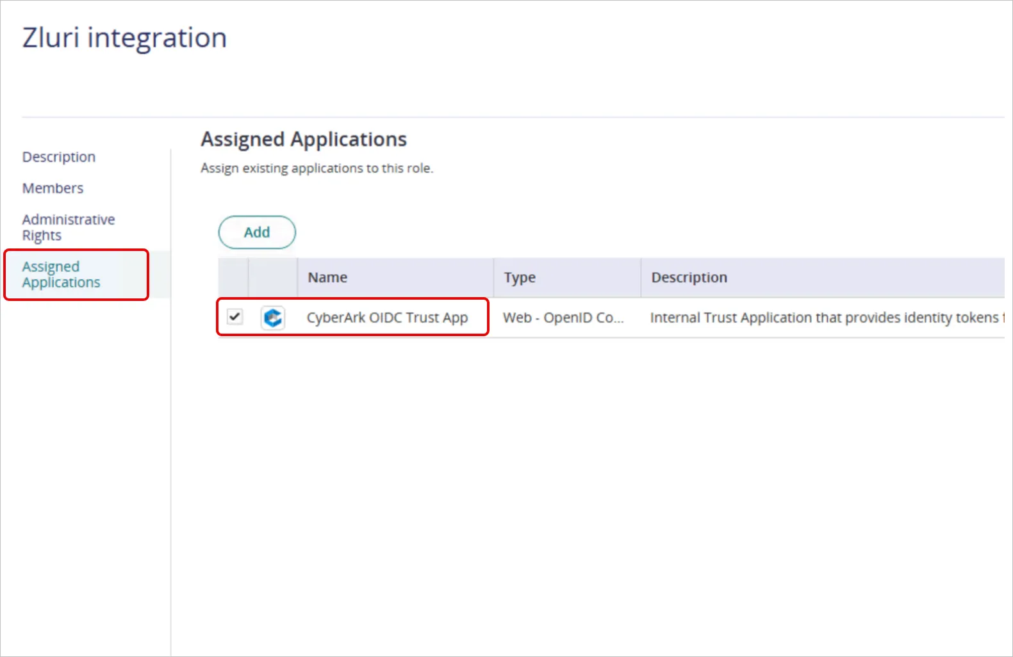The height and width of the screenshot is (657, 1013).
Task: Sort by the Type column header
Action: click(x=567, y=277)
